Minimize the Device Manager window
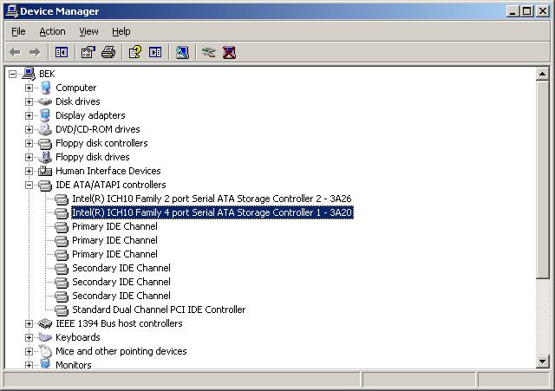The width and height of the screenshot is (555, 391). click(x=513, y=11)
